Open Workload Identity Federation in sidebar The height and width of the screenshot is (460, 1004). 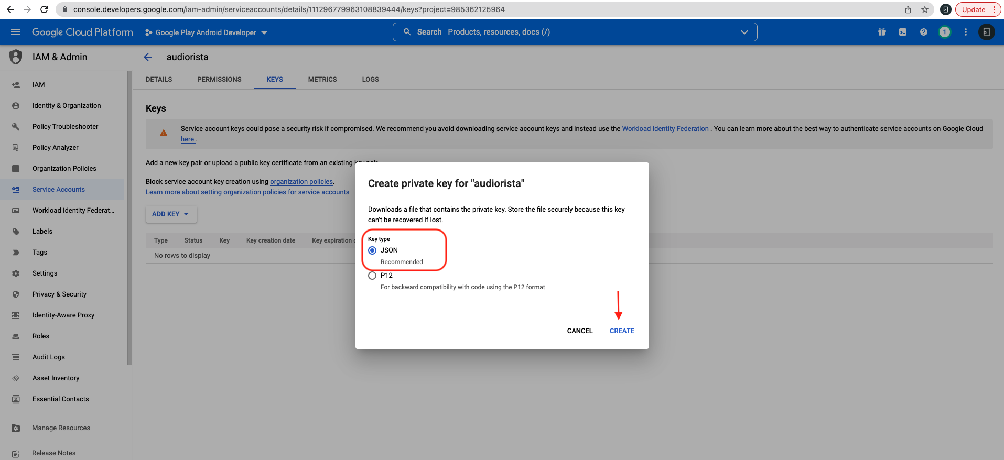tap(62, 210)
